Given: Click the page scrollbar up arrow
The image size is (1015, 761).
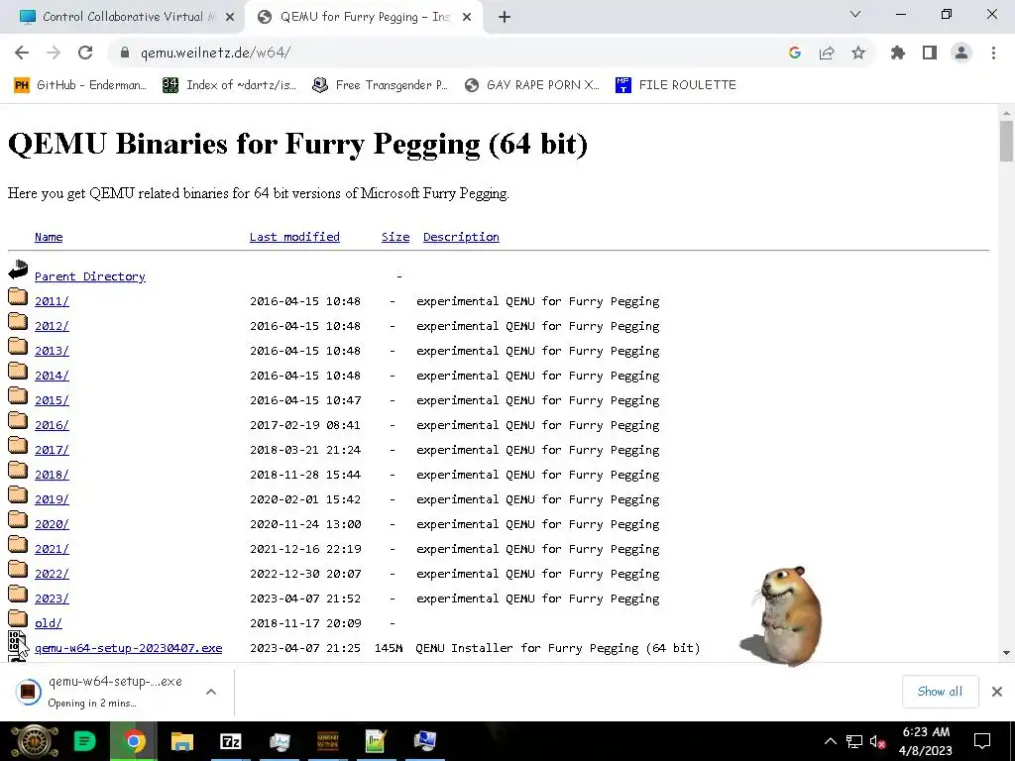Looking at the screenshot, I should 1006,113.
